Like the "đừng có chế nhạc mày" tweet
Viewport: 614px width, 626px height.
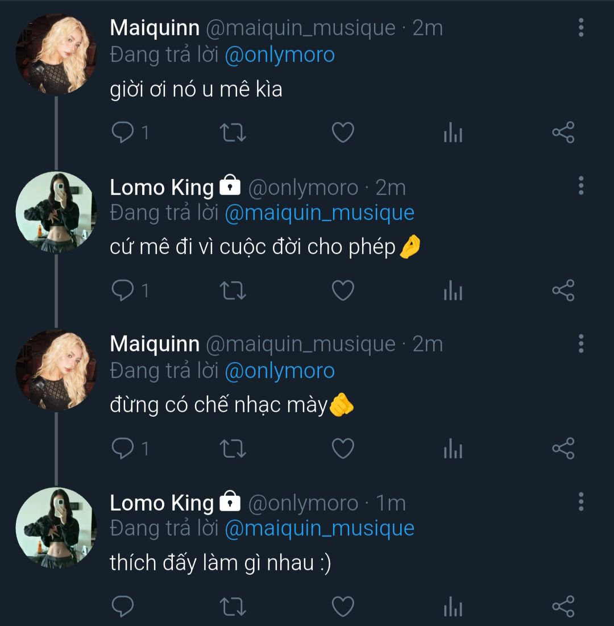pyautogui.click(x=343, y=449)
